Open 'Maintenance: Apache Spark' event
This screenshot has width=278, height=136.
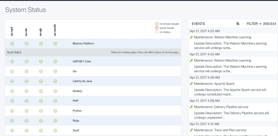[214, 83]
